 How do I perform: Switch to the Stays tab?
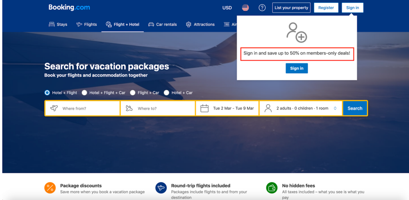[58, 24]
